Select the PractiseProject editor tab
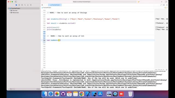 click(x=55, y=5)
